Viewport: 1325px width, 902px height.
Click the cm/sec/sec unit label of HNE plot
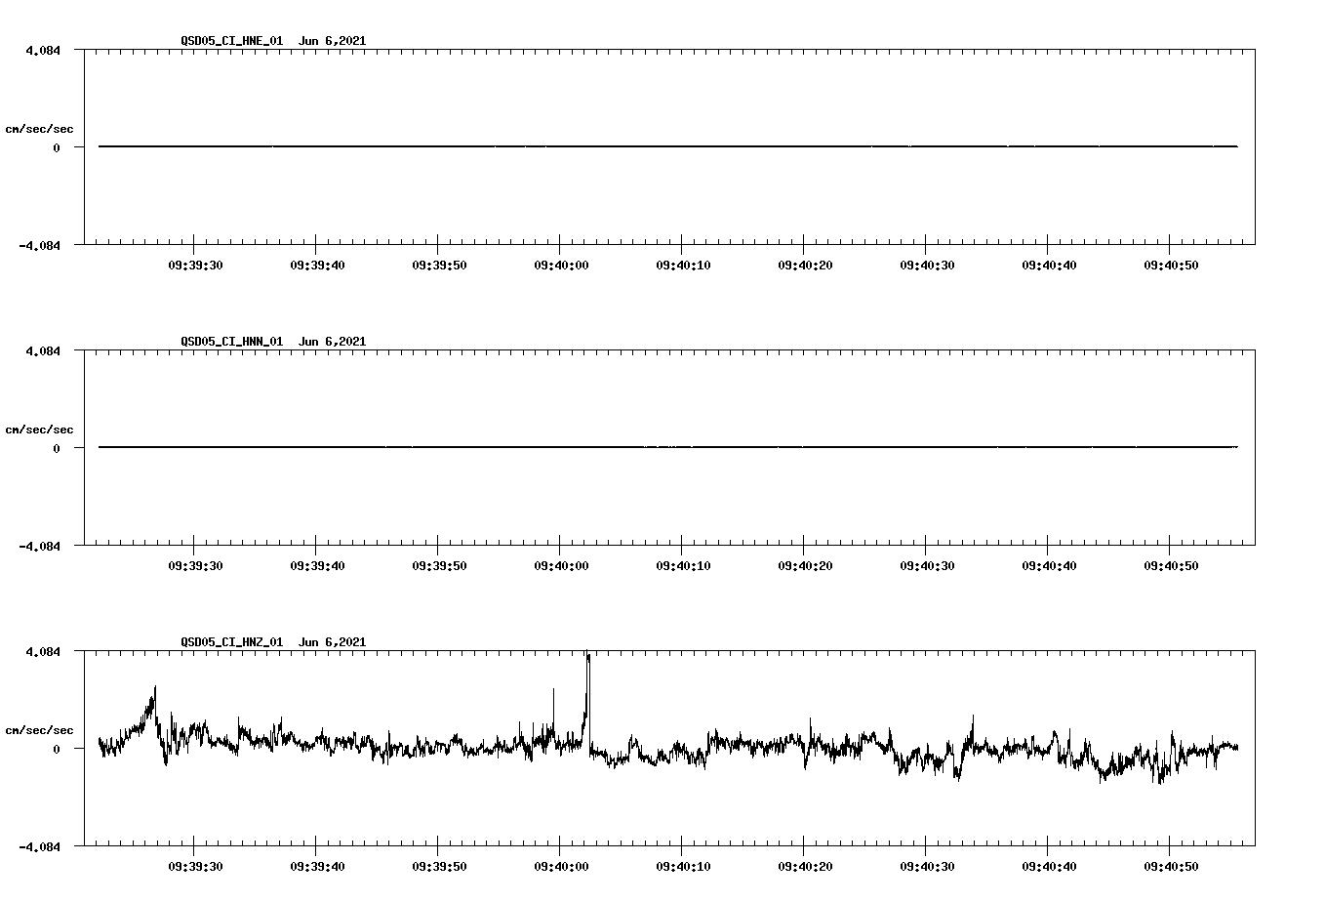tap(40, 129)
